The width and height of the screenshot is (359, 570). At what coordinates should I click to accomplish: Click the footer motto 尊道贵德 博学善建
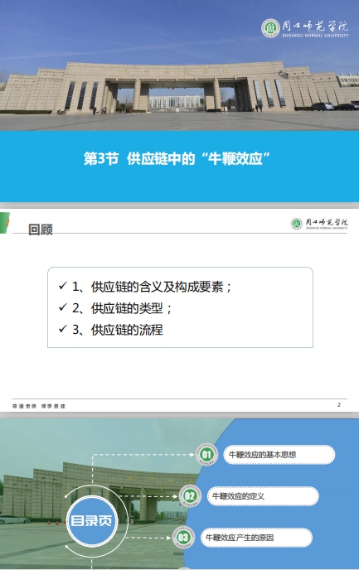[39, 406]
